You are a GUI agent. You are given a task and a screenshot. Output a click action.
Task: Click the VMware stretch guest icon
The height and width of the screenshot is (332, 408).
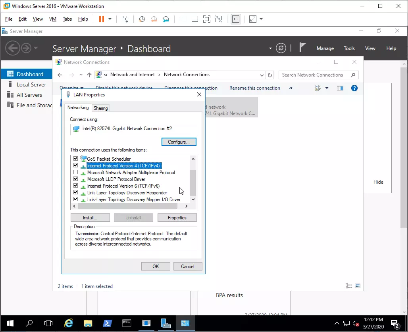[253, 19]
